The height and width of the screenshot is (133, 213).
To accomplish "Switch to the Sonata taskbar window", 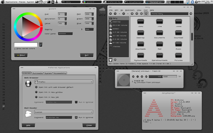I will pyautogui.click(x=155, y=2).
